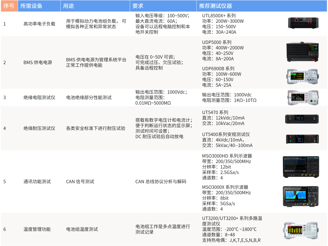Screen dimensions: 328x246
Task: Select the 温度管理功能 equipment cell
Action: tap(37, 229)
